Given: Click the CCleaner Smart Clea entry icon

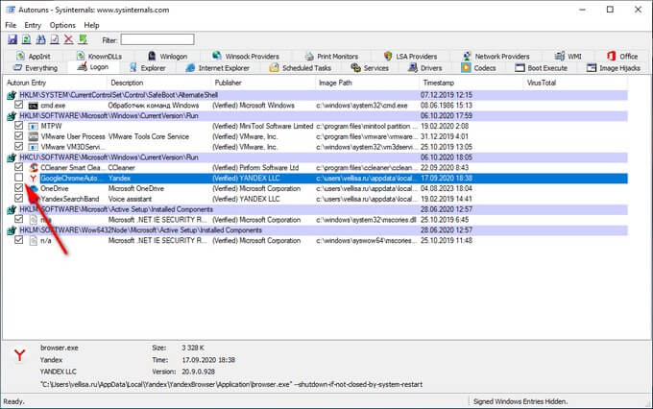Looking at the screenshot, I should pyautogui.click(x=34, y=168).
